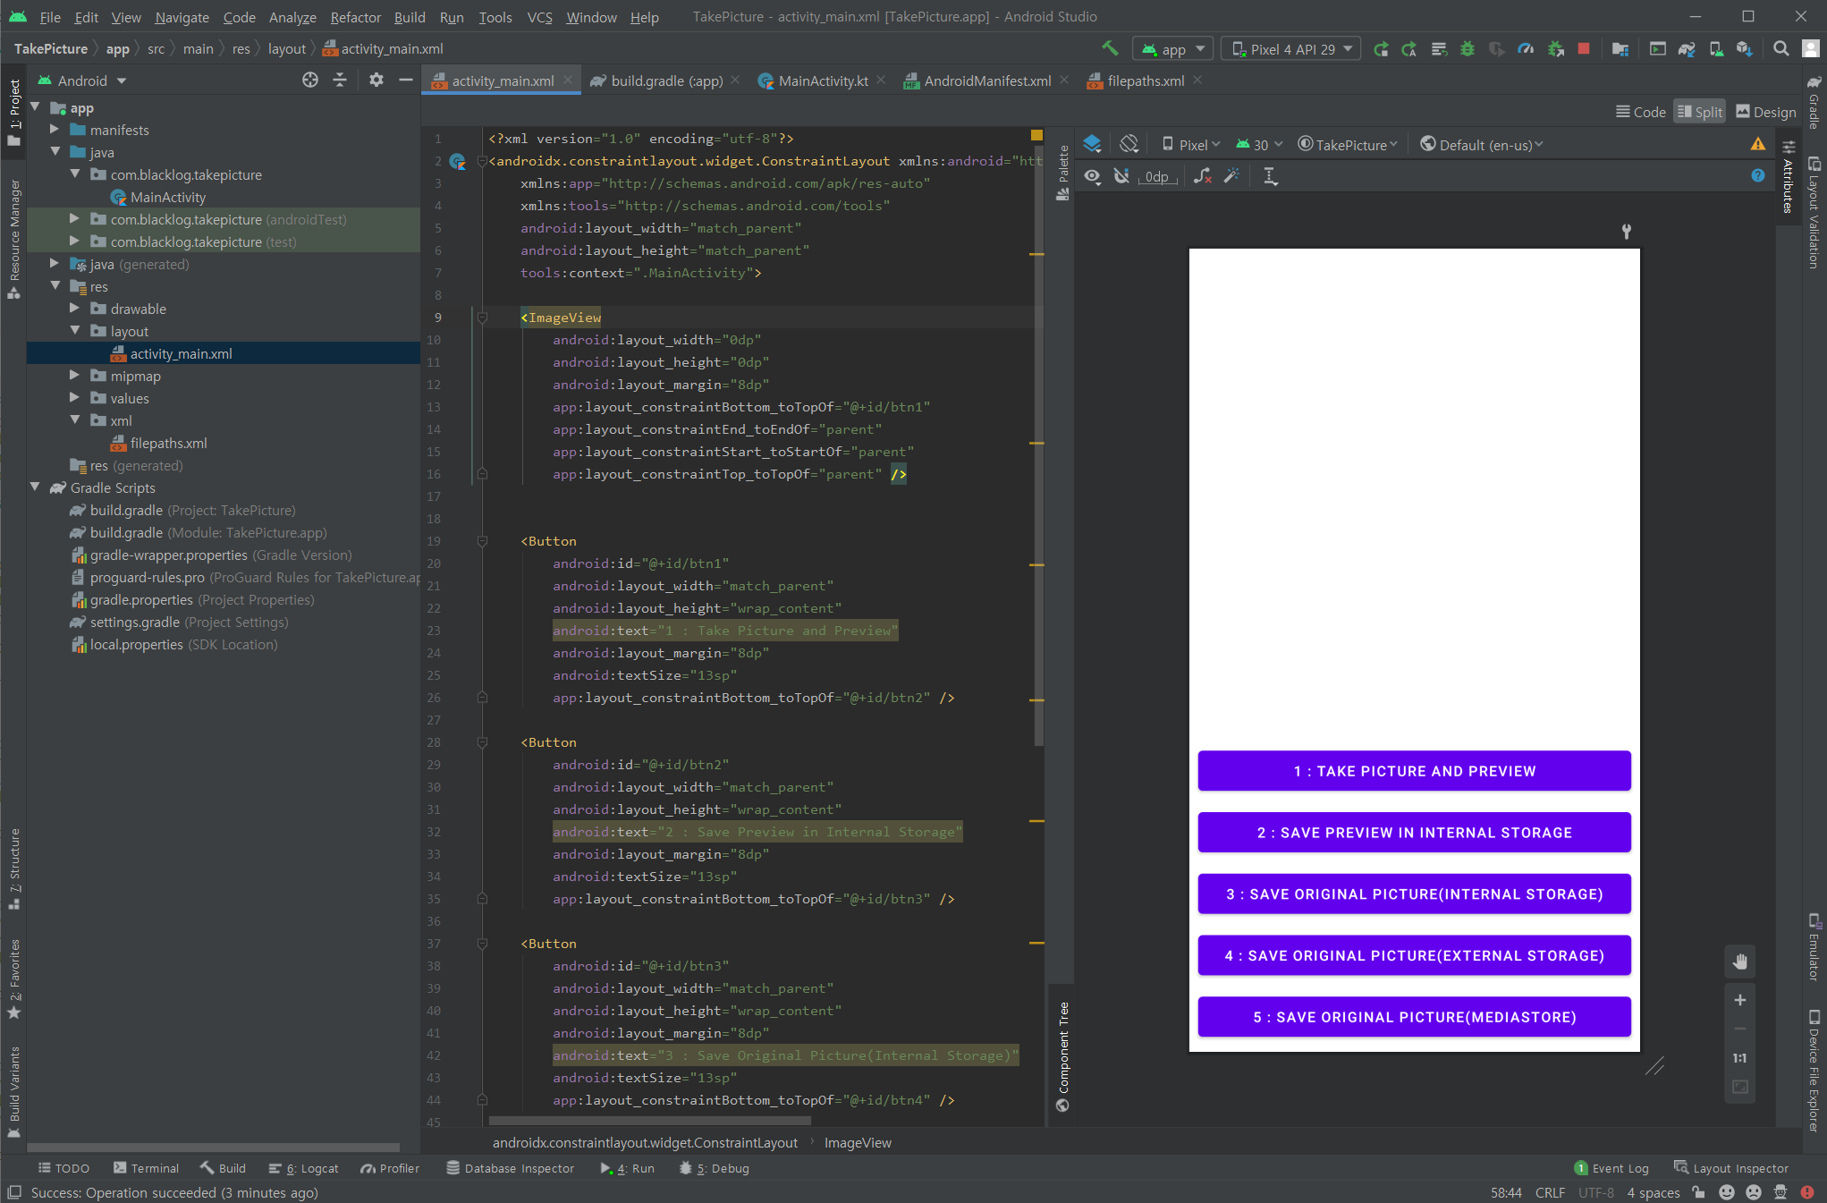
Task: Open the Default (en-us) locale dropdown
Action: pos(1482,144)
